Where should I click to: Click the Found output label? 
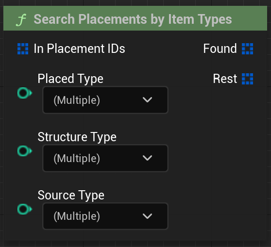click(x=220, y=49)
